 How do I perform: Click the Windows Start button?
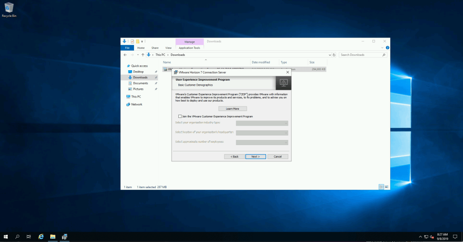tap(6, 237)
